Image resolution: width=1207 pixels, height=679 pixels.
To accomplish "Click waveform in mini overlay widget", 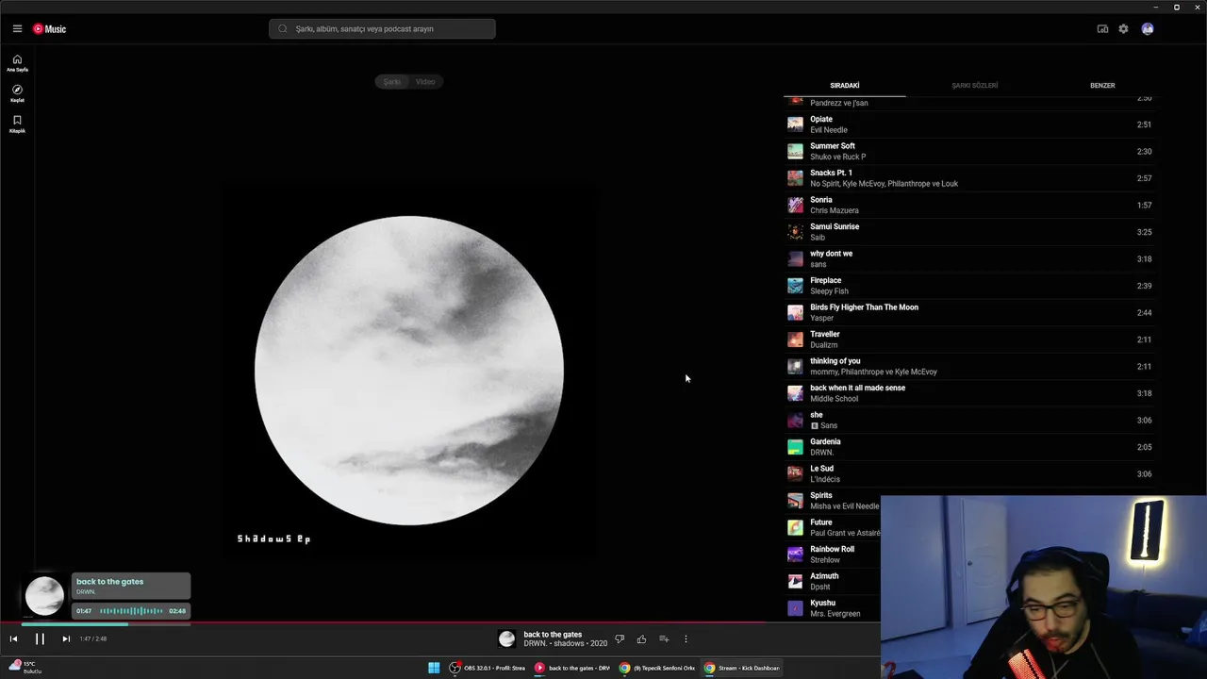I will tap(131, 611).
